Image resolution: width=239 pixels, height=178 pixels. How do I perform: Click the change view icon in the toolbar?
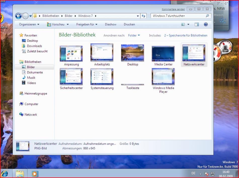click(x=183, y=24)
